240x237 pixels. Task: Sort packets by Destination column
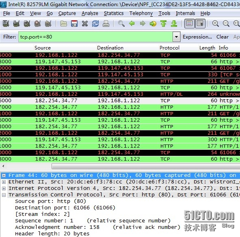[x=128, y=48]
